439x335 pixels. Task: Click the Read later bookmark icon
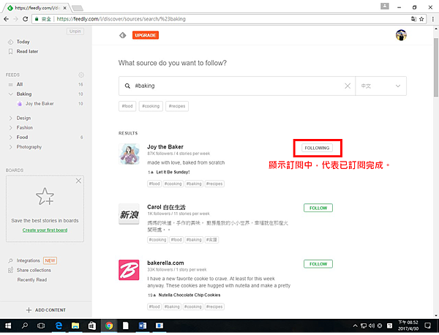pos(10,51)
